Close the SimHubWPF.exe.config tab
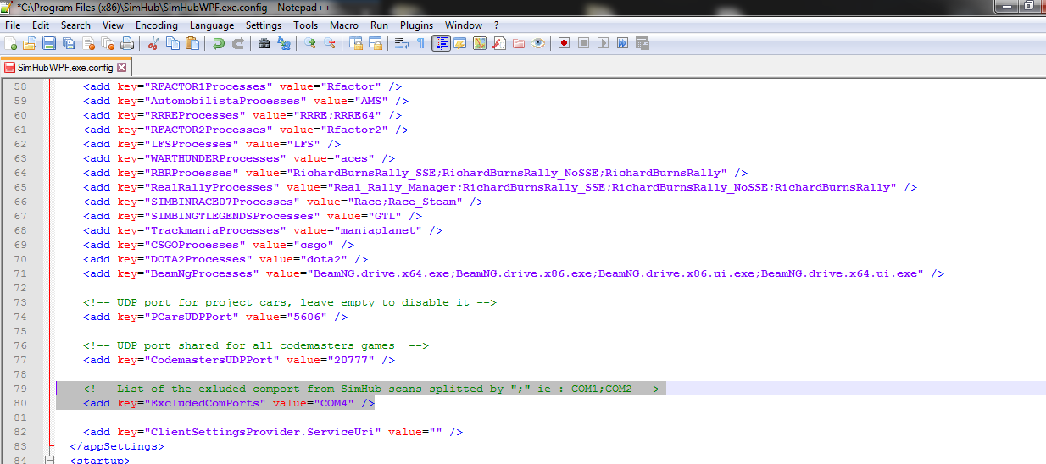This screenshot has height=464, width=1046. pos(121,67)
